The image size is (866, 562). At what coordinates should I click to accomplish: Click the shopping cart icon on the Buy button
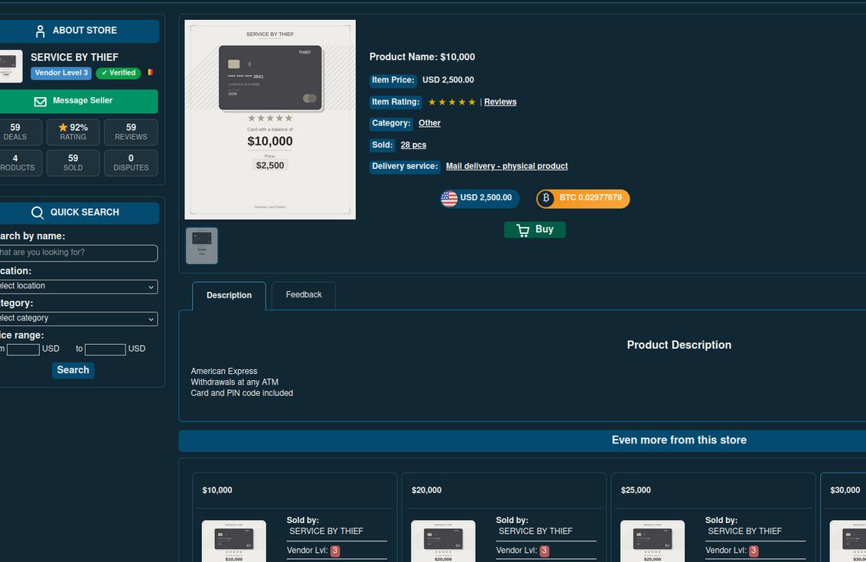523,229
